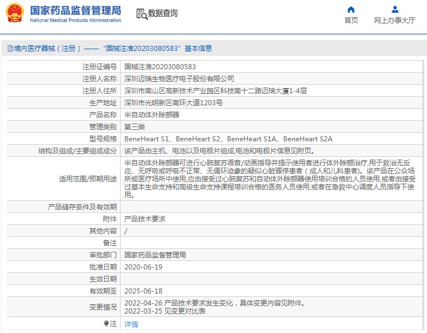Click 深圳迈瑞生物医疗电子股份有限公司 registrant name
Viewport: 427px width, 333px height.
tap(179, 79)
